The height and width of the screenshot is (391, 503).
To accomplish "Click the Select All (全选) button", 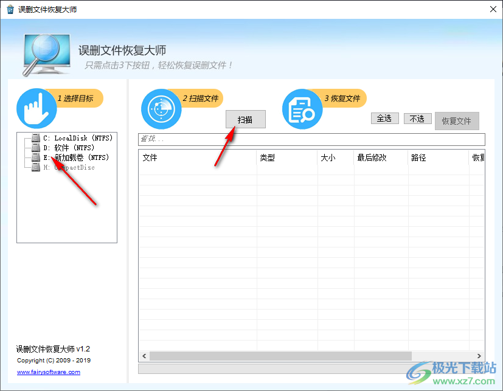I will click(x=384, y=119).
